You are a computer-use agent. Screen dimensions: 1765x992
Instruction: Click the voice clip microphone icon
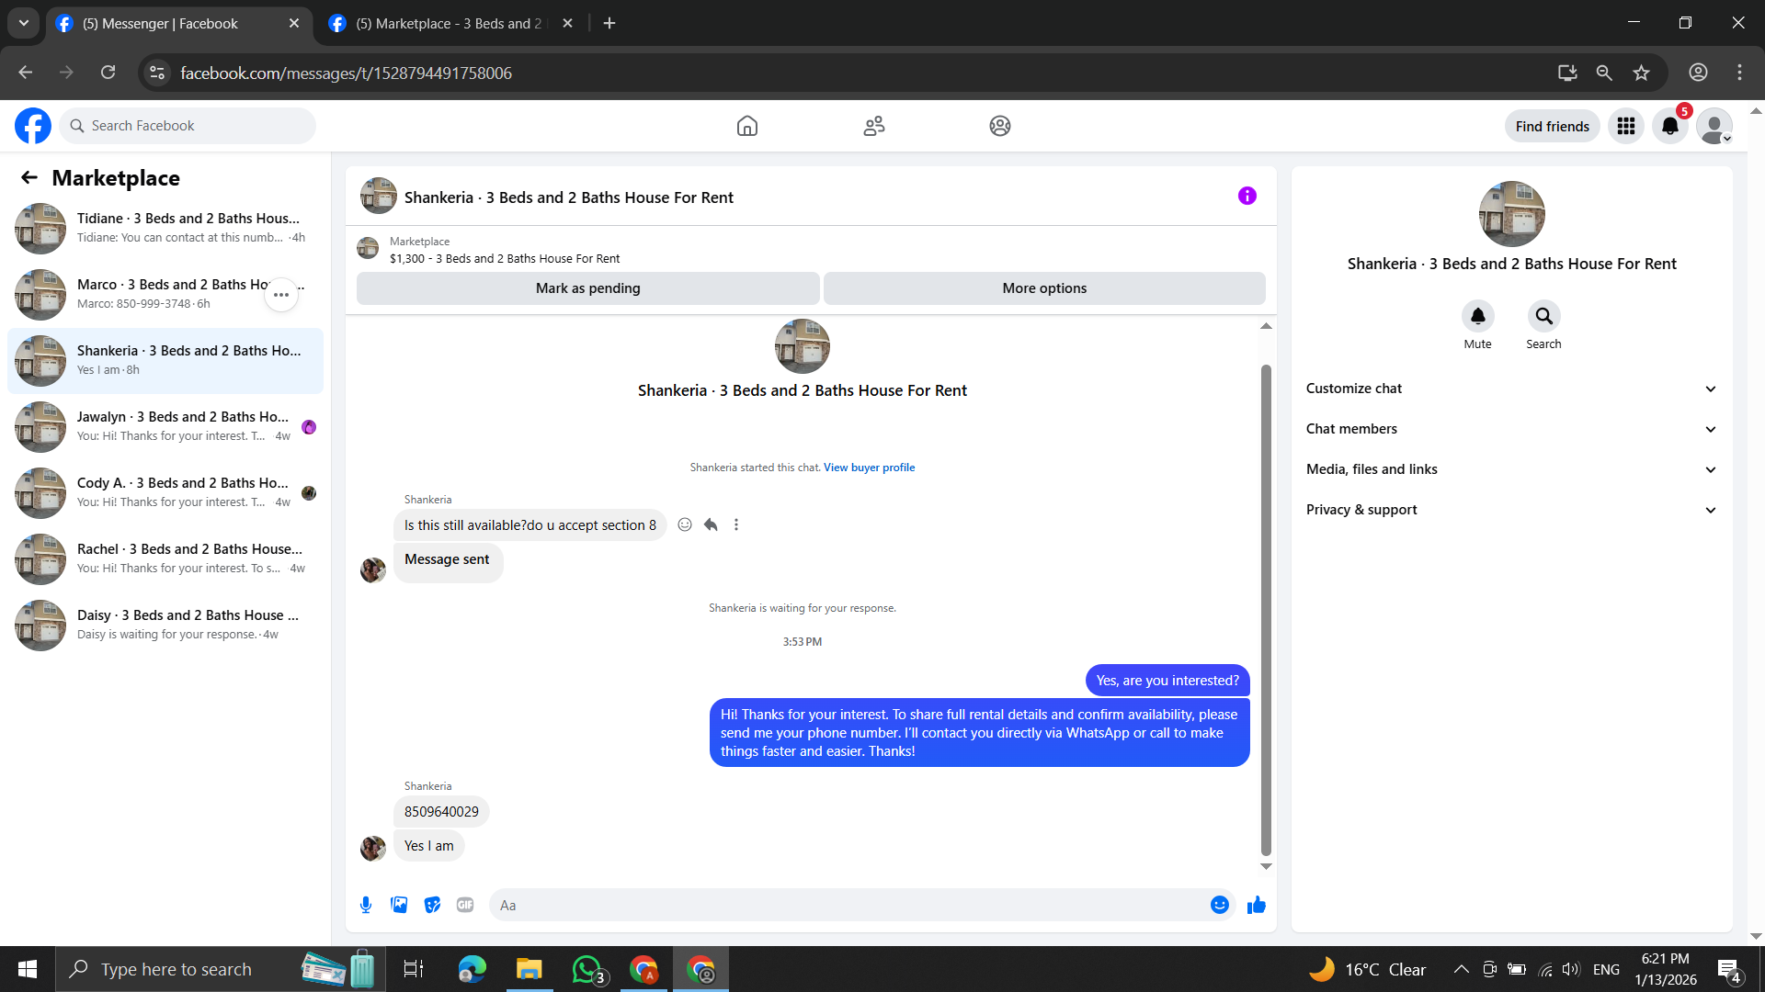coord(366,905)
